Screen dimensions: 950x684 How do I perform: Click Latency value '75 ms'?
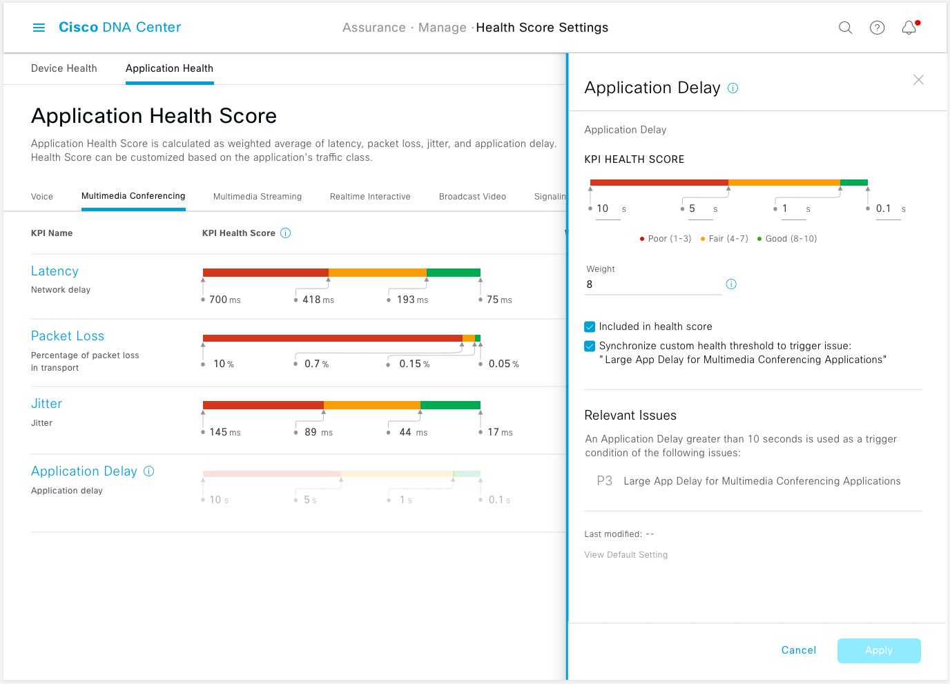click(499, 300)
